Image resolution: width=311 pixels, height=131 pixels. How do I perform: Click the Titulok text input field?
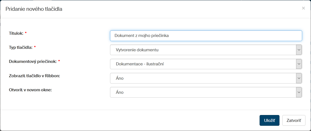click(x=206, y=36)
